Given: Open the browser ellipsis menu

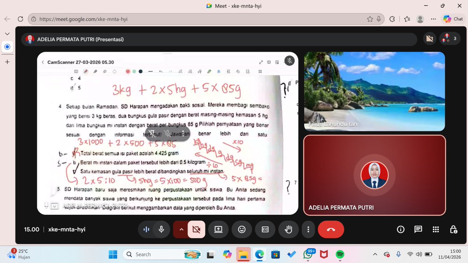Looking at the screenshot, I should (x=433, y=18).
